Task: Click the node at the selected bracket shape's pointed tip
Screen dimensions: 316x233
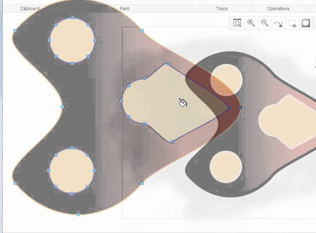Action: [x=229, y=107]
